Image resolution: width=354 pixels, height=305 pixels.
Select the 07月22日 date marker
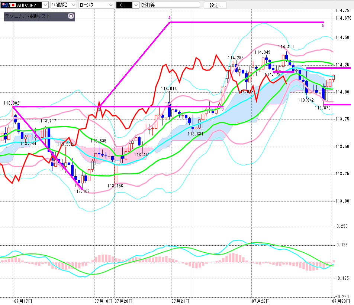click(x=261, y=301)
